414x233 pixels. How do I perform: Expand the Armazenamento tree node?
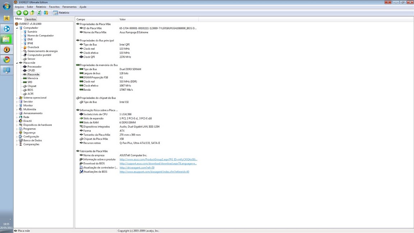(17, 113)
